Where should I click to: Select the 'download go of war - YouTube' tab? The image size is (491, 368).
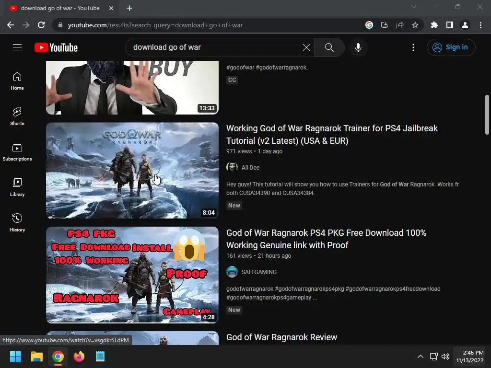59,8
